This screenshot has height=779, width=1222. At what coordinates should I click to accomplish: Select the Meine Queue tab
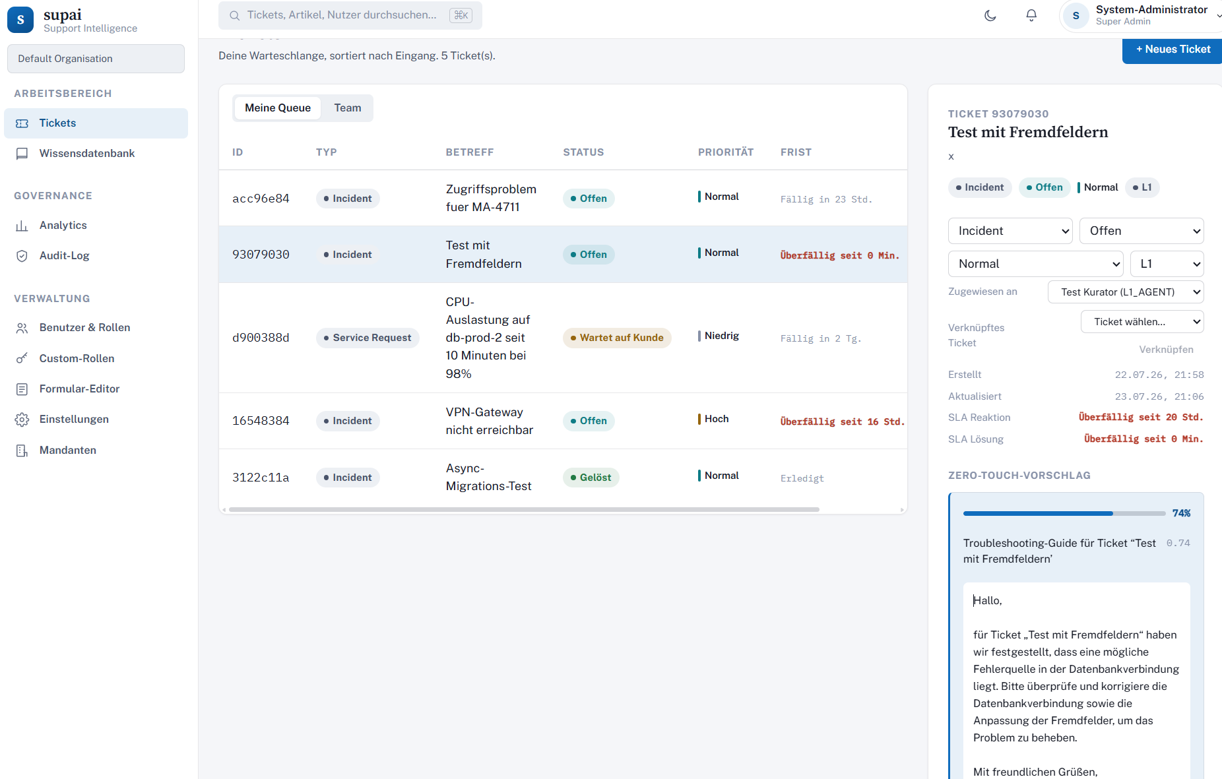pos(278,108)
